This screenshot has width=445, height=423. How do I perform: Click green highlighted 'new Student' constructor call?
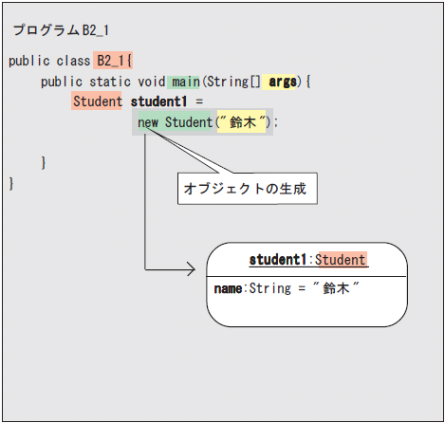175,122
